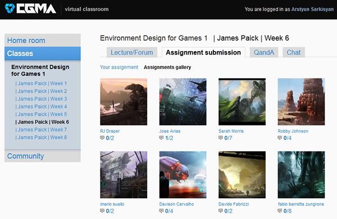
Task: Click comment count 1/2 under Jose Arias
Action: click(169, 138)
